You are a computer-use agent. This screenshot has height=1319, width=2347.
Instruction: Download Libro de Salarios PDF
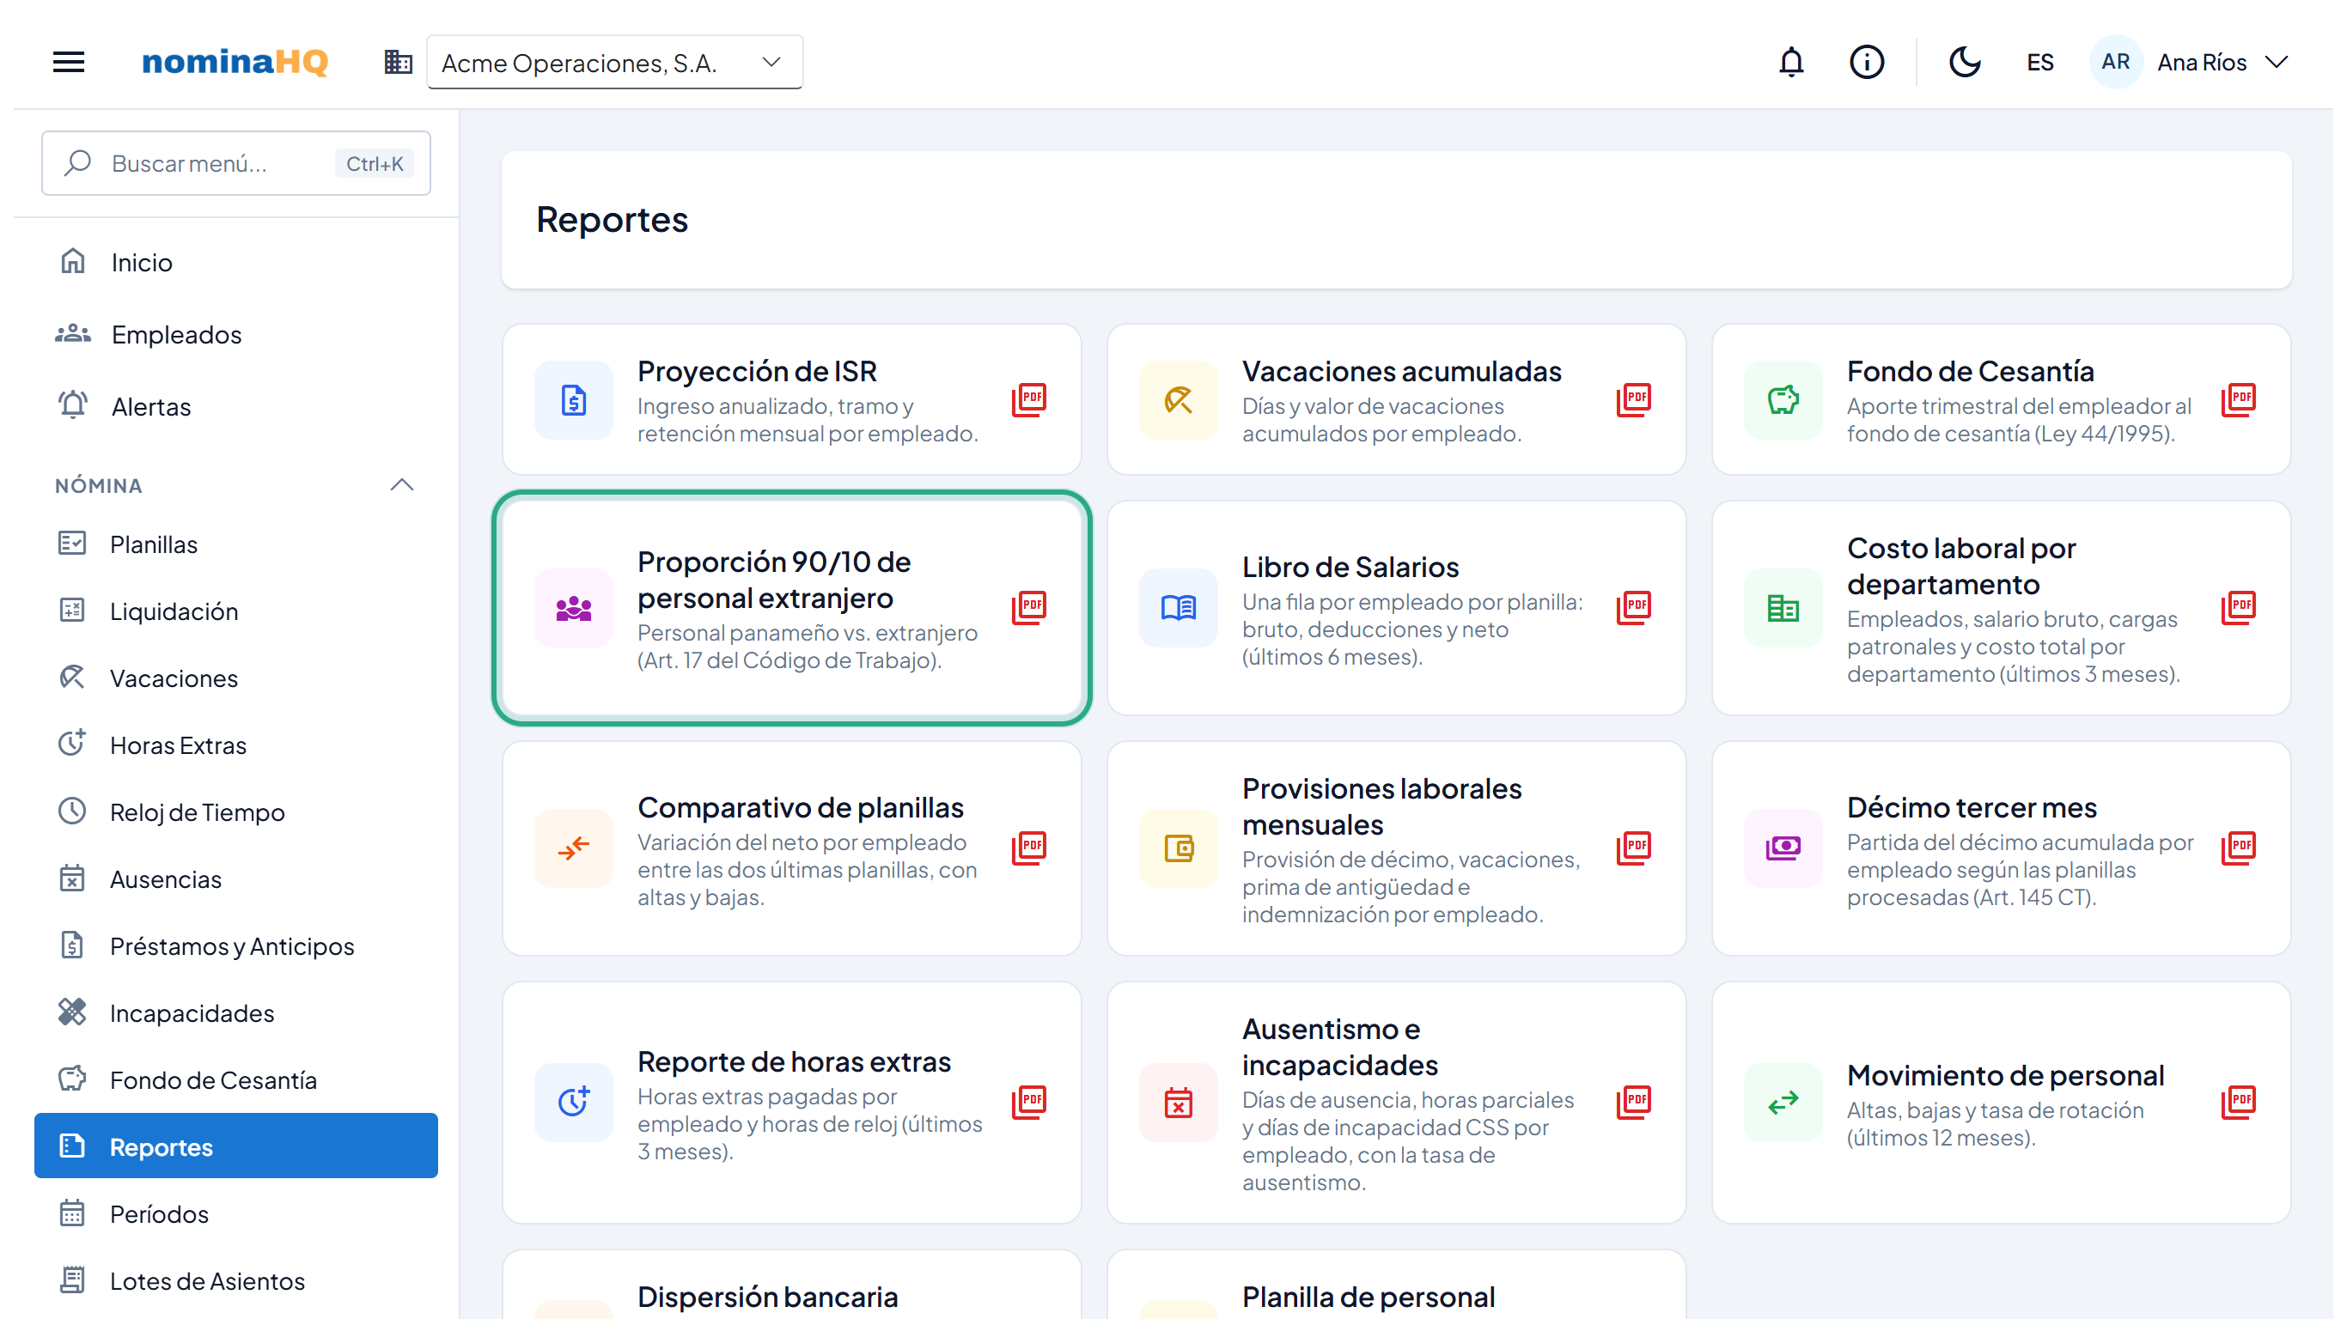(1635, 606)
